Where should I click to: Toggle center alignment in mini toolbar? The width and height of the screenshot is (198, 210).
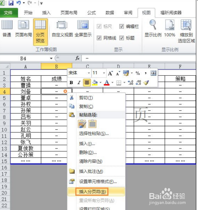pos(87,82)
